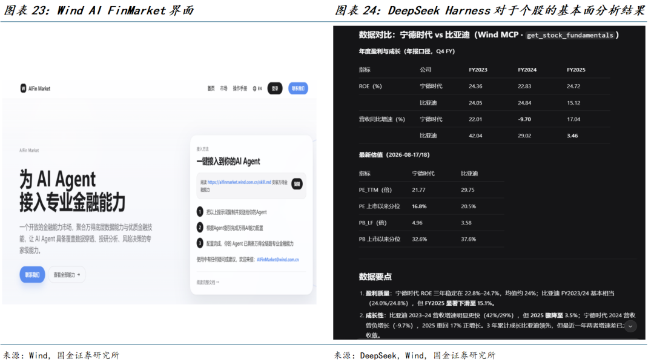654x362 pixels.
Task: Select the ROE value 24.36
Action: pos(475,87)
